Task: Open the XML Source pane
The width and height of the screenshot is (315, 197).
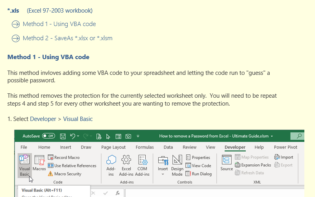Action: (227, 163)
